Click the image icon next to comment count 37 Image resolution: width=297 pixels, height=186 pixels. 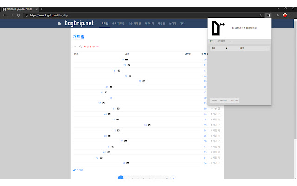pyautogui.click(x=103, y=103)
